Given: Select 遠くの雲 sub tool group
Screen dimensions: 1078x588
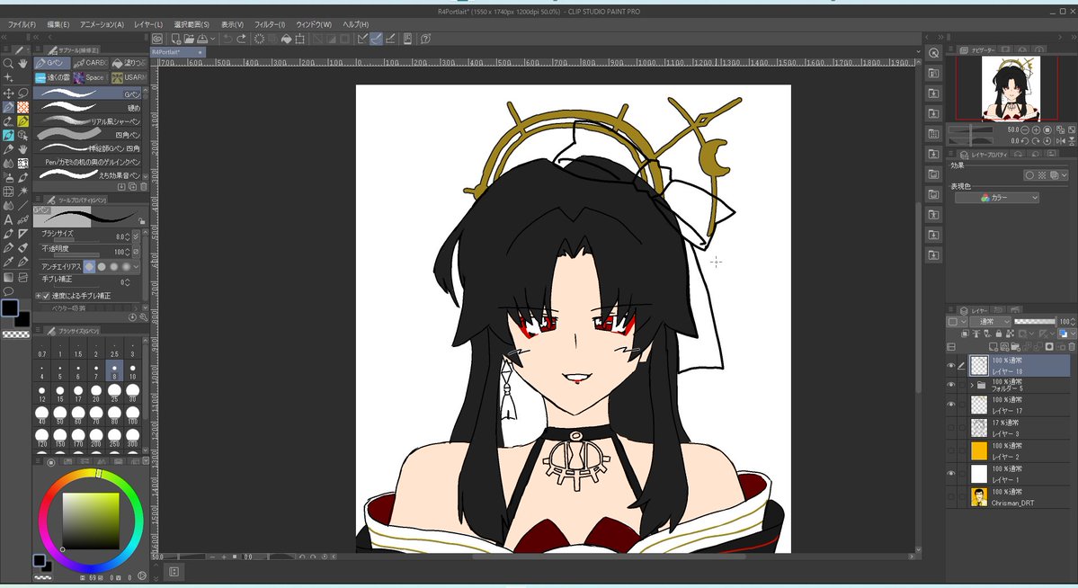Looking at the screenshot, I should coord(52,77).
